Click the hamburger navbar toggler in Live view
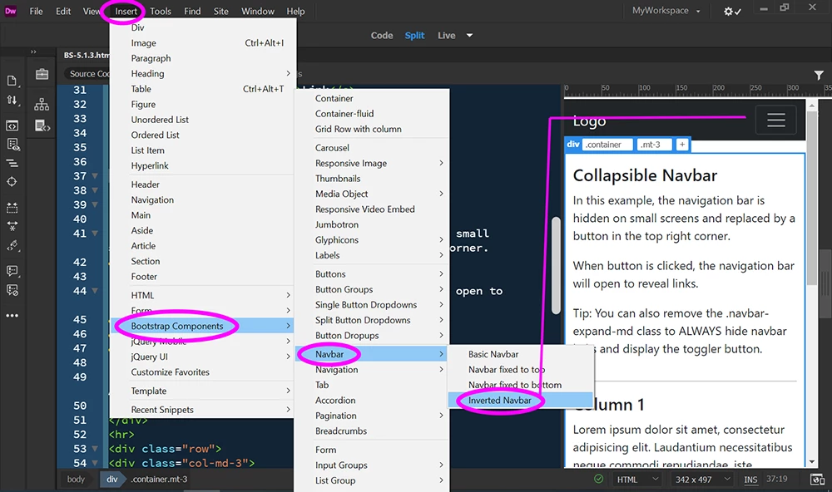832x492 pixels. click(775, 120)
